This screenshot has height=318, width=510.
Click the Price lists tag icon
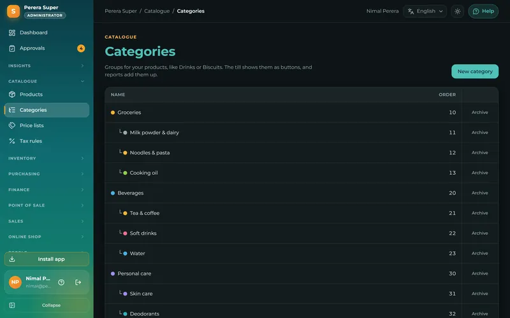(12, 125)
